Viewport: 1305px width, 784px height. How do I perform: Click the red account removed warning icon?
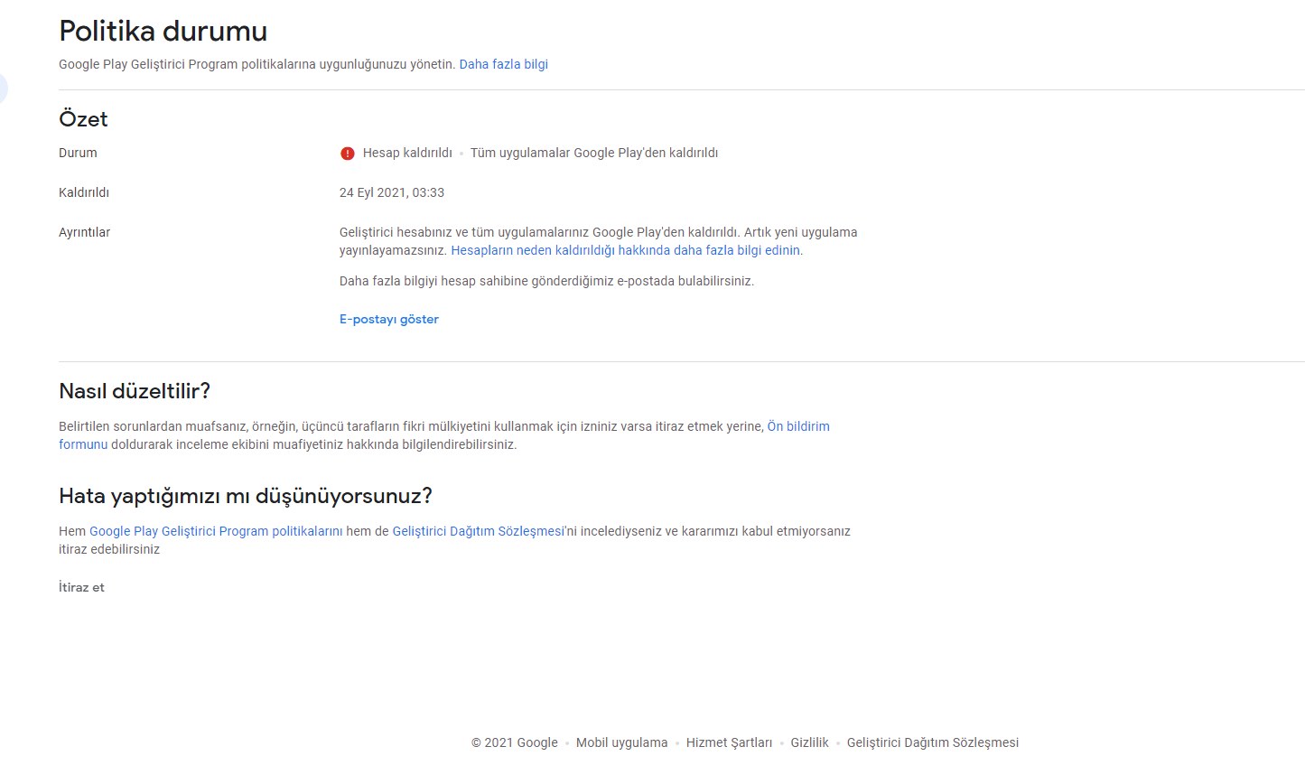click(348, 154)
